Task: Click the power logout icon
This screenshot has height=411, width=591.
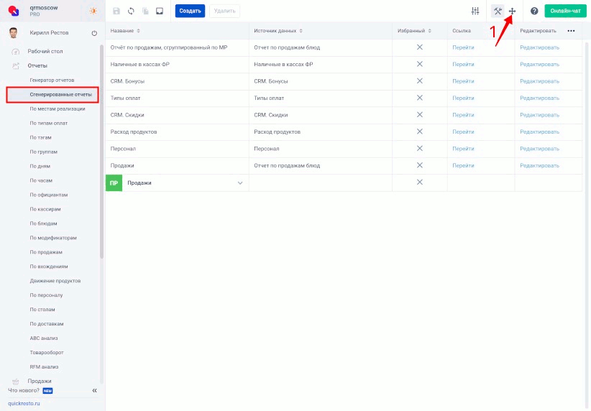Action: coord(94,34)
